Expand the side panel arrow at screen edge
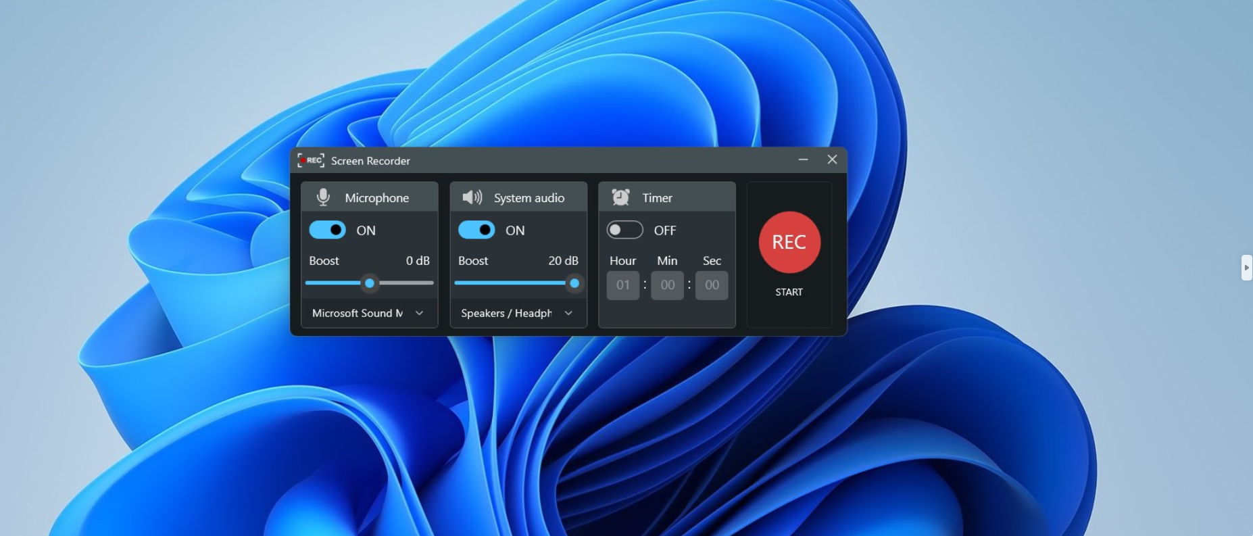 1247,268
